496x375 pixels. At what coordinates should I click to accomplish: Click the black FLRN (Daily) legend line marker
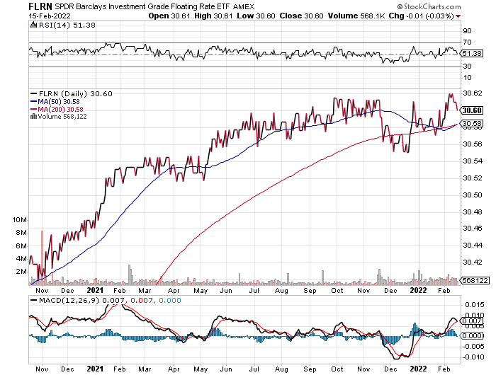(x=33, y=94)
